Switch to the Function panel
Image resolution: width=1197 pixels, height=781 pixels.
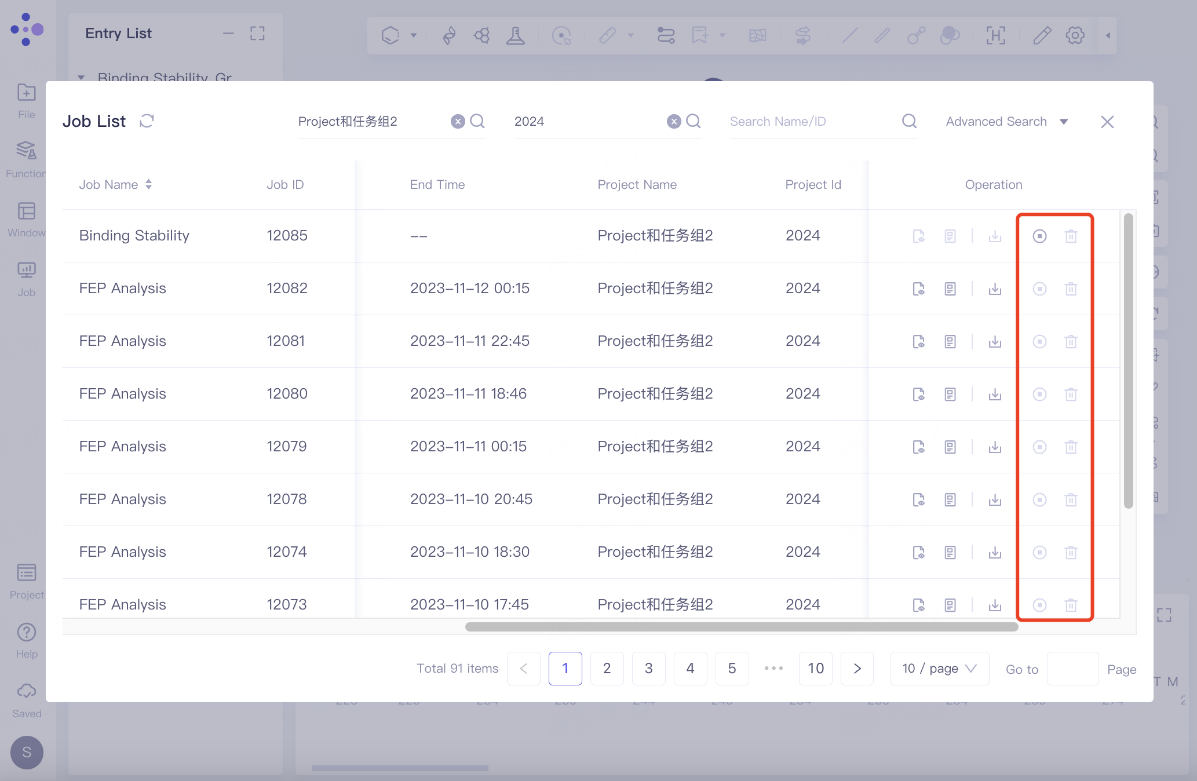(x=26, y=158)
